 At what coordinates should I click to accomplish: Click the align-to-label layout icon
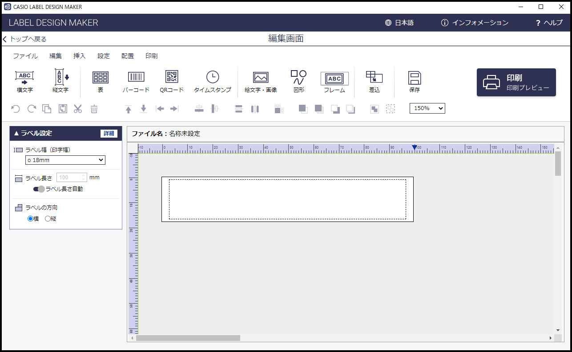coord(279,109)
